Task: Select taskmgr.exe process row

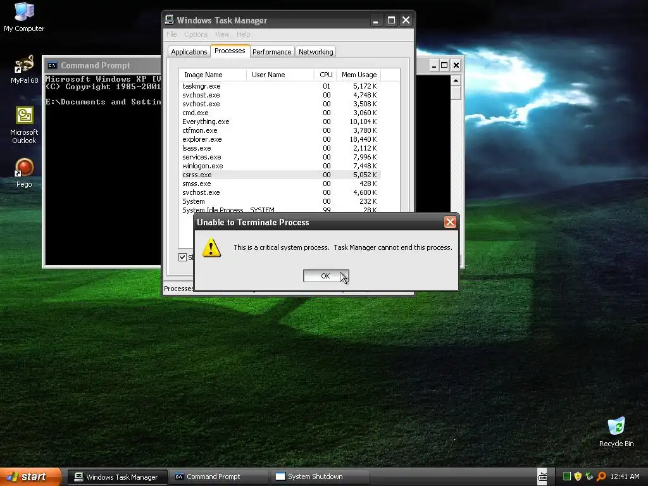Action: [x=280, y=86]
